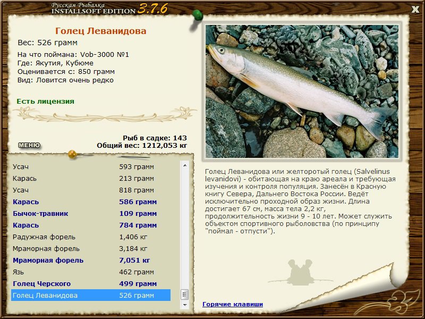This screenshot has width=425, height=319.
Task: Select the highlighted Голец Леванидова 526 грамм row
Action: 91,295
